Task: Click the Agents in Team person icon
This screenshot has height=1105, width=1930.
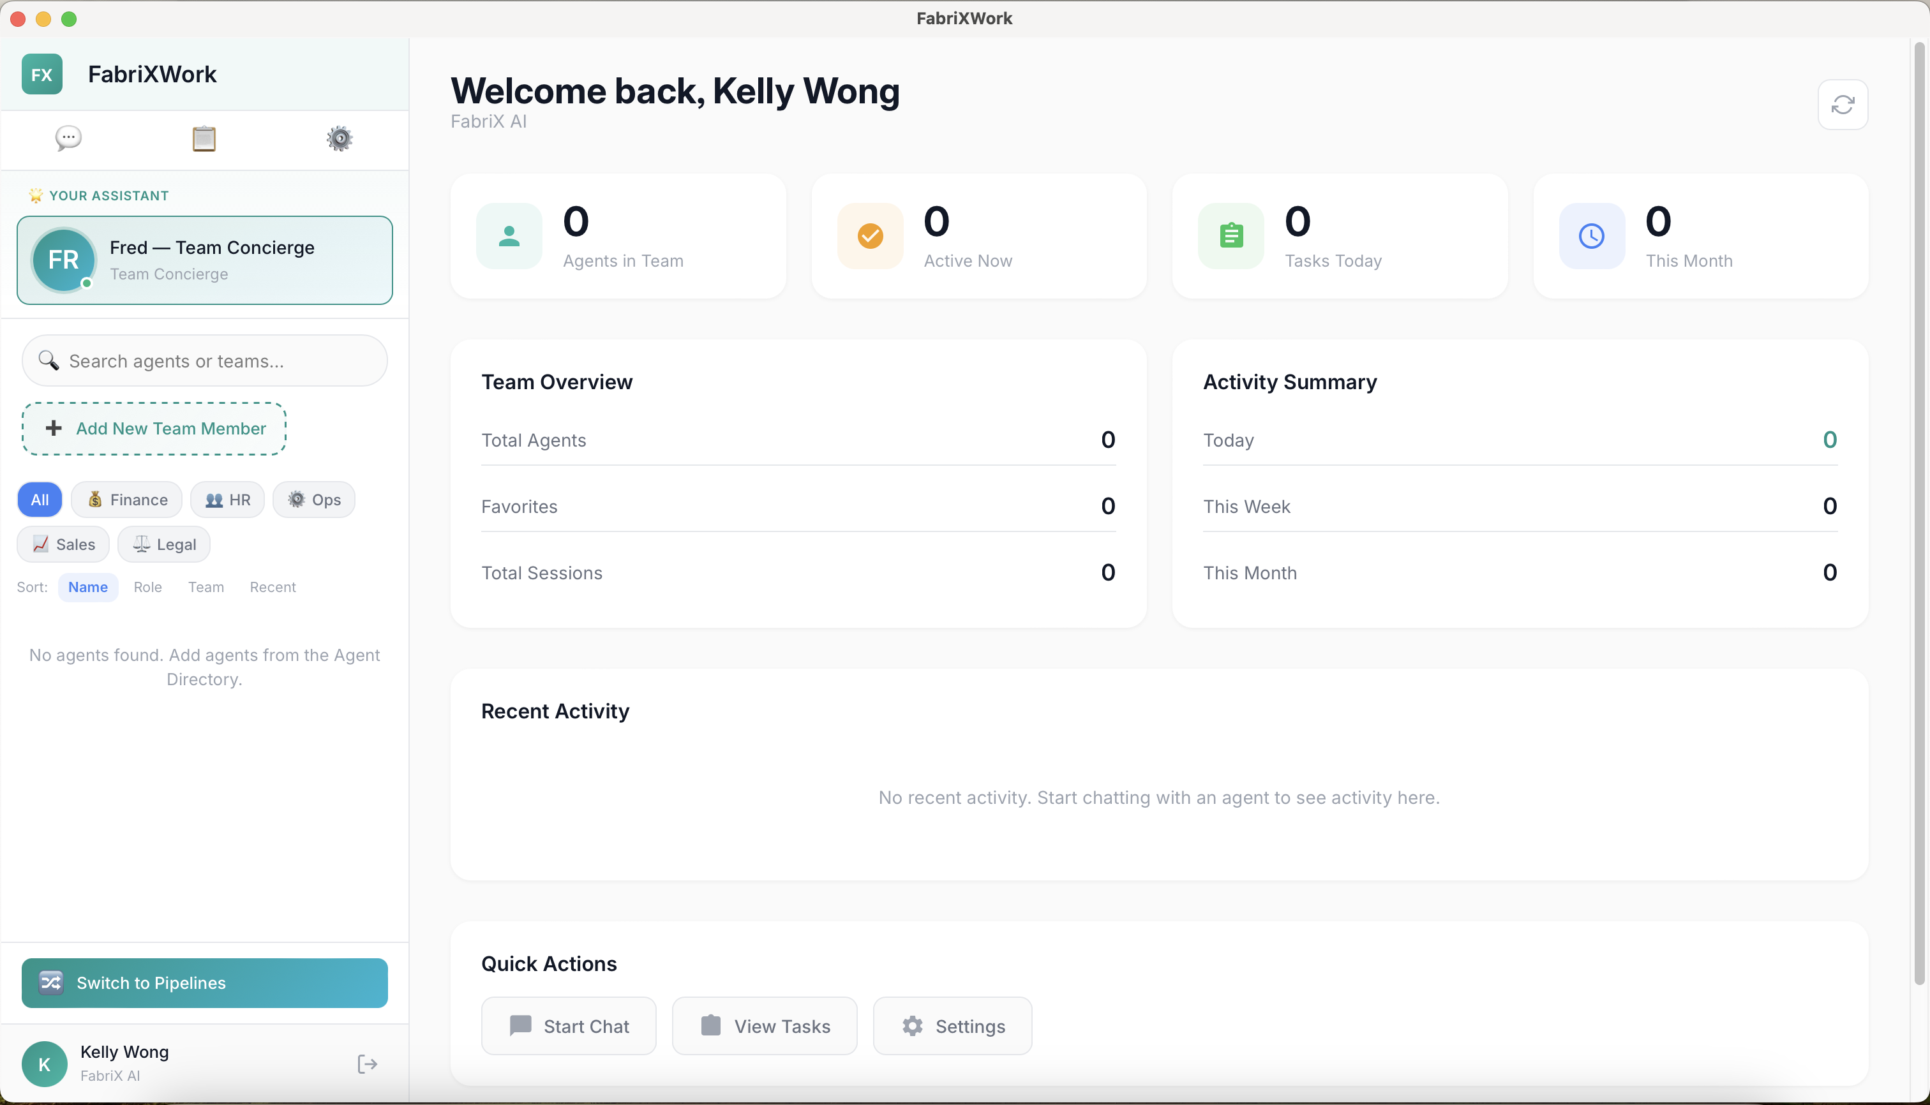Action: (x=509, y=236)
